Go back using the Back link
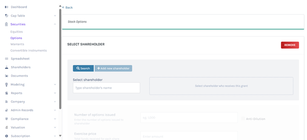307x140 pixels. pyautogui.click(x=67, y=7)
